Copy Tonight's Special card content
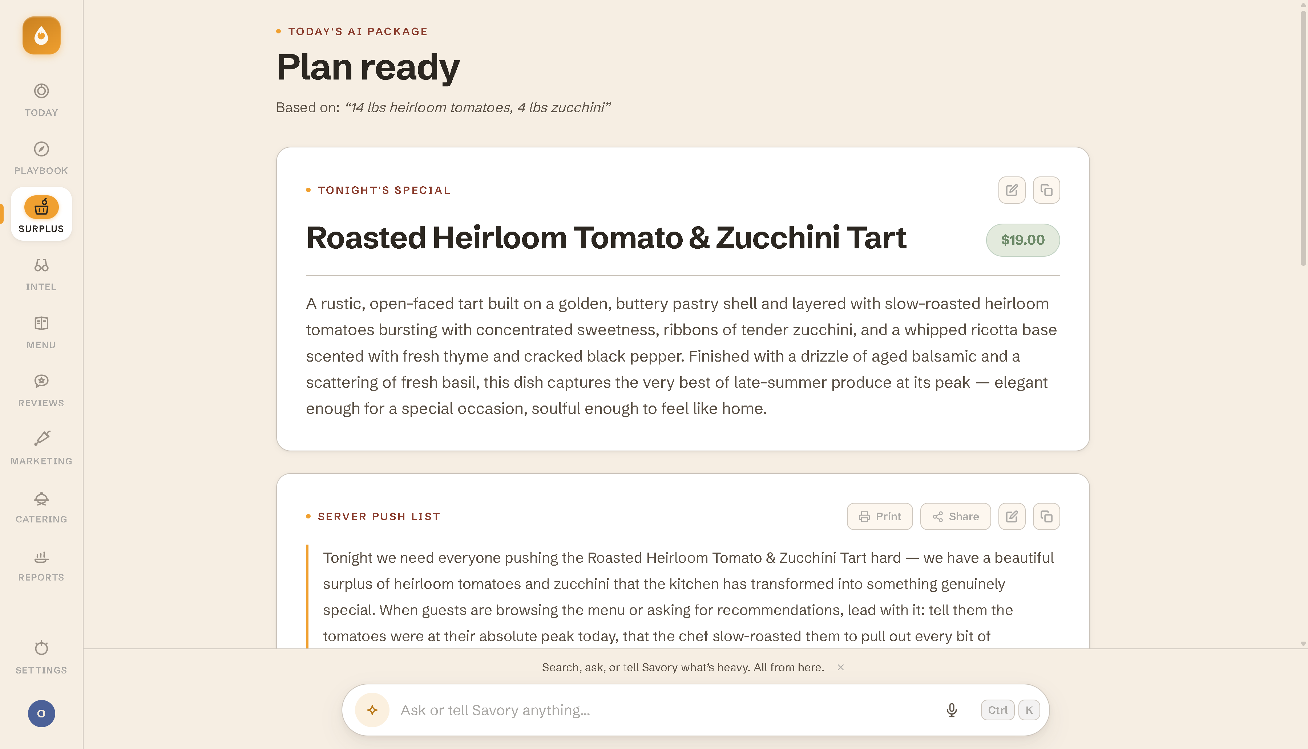1308x749 pixels. 1046,190
